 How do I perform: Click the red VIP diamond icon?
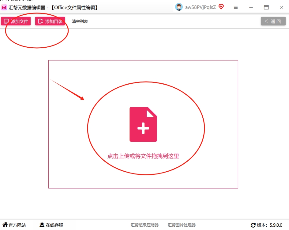coord(221,7)
